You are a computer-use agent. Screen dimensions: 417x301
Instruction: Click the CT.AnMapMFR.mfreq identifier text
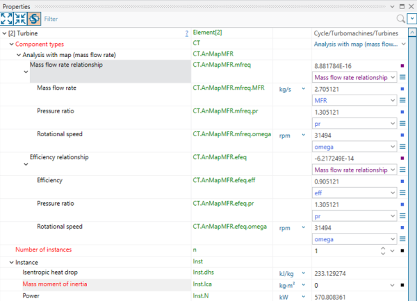point(222,65)
